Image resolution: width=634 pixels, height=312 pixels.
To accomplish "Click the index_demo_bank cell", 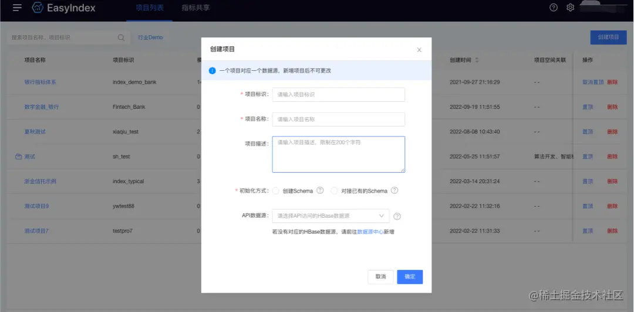I will click(134, 82).
